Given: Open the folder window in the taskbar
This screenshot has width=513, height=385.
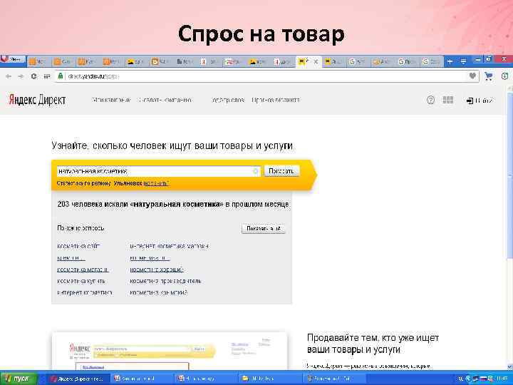Looking at the screenshot, I should (269, 379).
